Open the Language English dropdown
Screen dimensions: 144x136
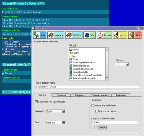click(x=63, y=111)
